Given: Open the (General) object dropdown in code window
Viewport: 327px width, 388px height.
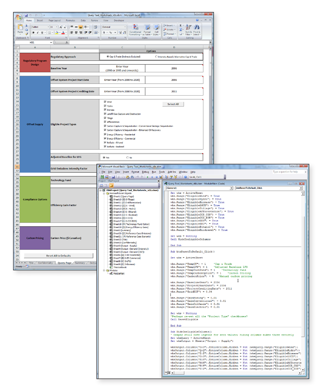Looking at the screenshot, I should (231, 188).
